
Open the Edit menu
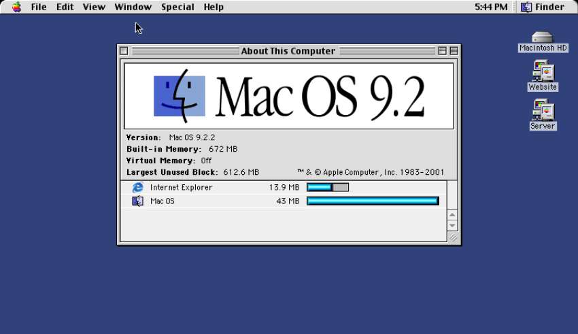click(65, 7)
